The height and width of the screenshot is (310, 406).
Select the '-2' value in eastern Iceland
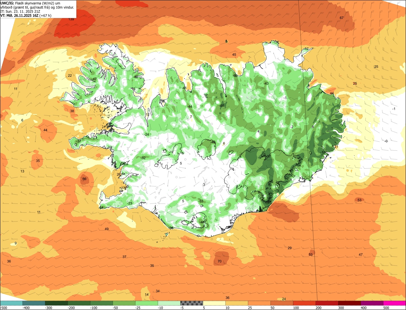(x=292, y=127)
